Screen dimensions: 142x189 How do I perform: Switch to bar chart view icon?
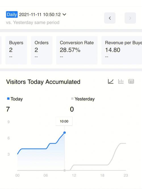tap(121, 82)
